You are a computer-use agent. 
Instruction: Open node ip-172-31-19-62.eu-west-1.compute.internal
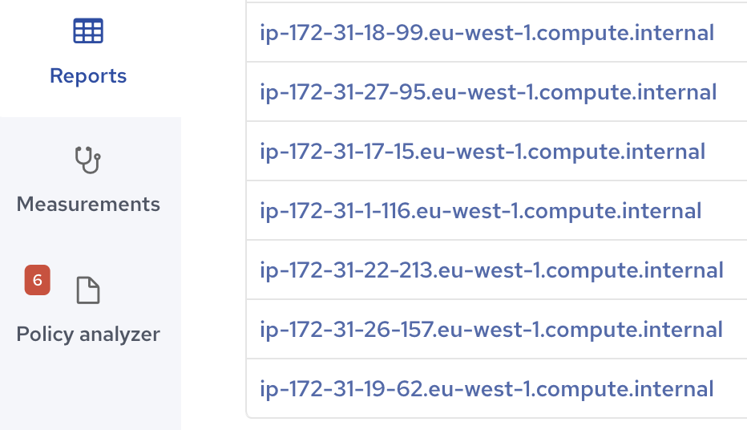click(487, 389)
